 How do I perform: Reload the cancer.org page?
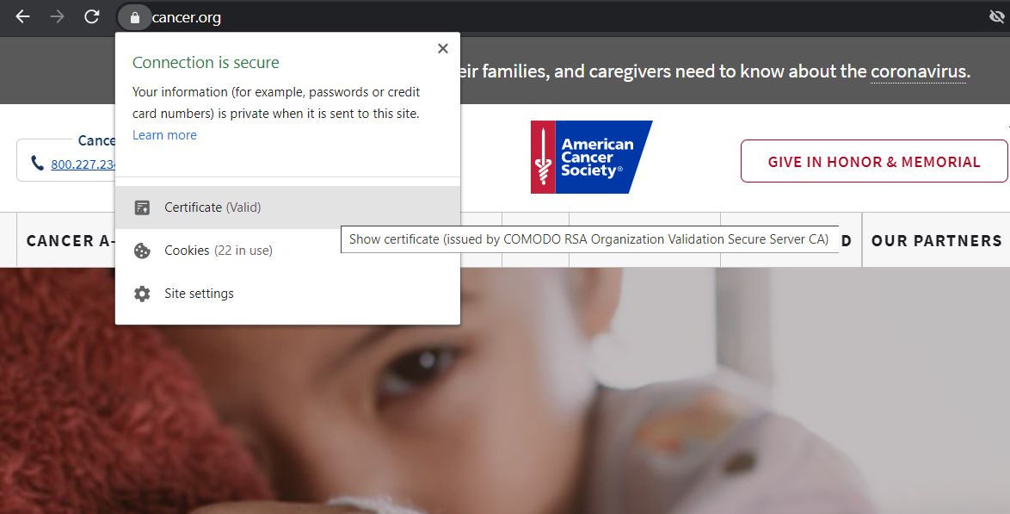(91, 16)
